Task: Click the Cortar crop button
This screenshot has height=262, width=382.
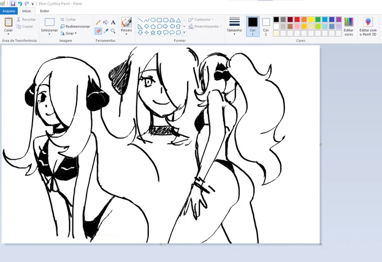Action: point(68,20)
